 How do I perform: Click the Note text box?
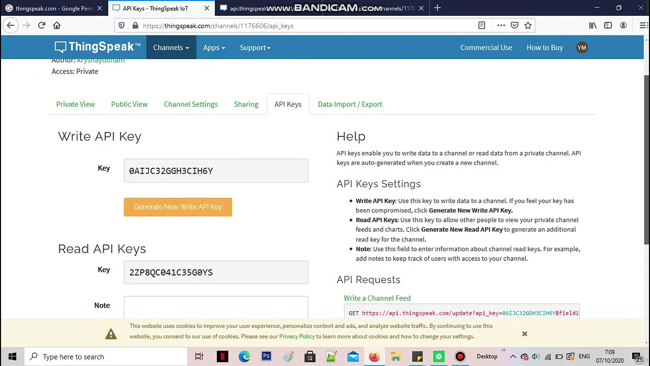click(216, 307)
